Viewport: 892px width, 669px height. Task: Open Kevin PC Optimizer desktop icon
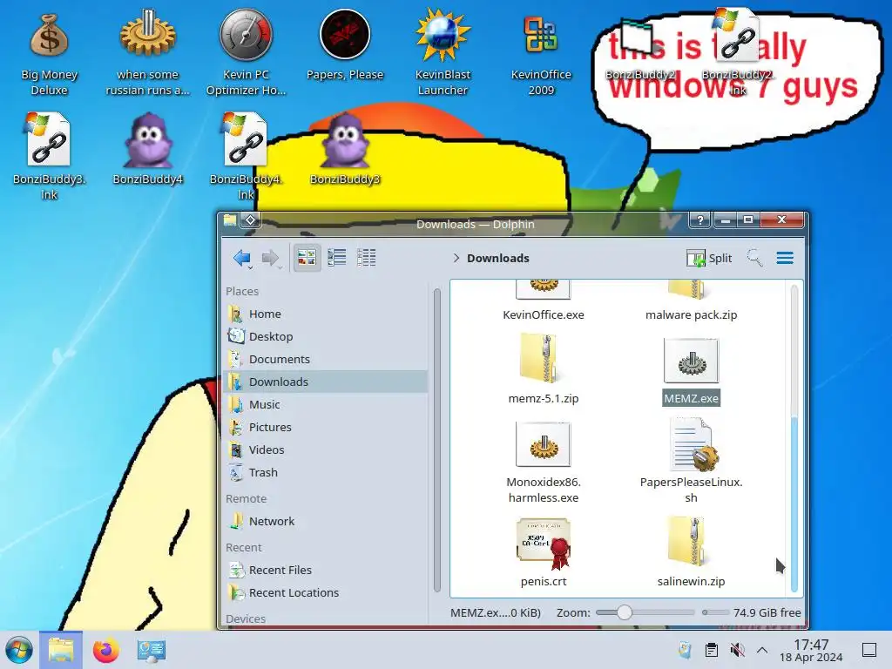tap(246, 54)
